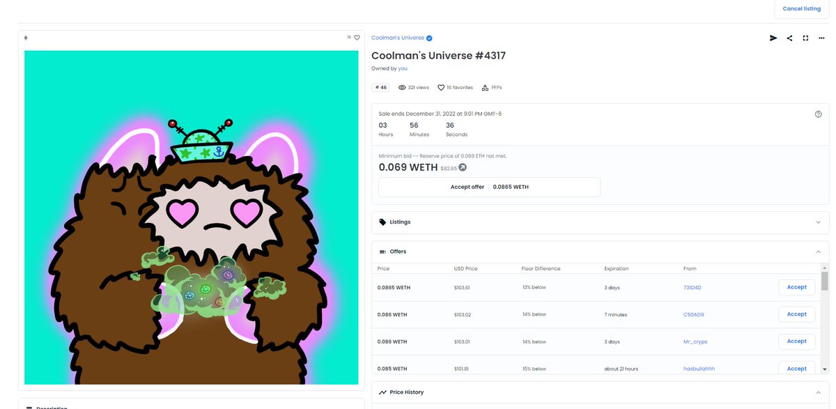This screenshot has height=409, width=836.
Task: Click the '16 favorites' text
Action: pos(460,88)
